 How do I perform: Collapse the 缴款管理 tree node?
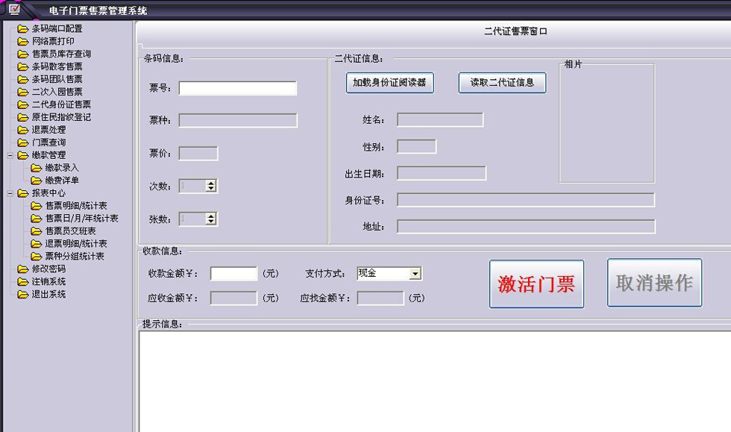[x=10, y=155]
